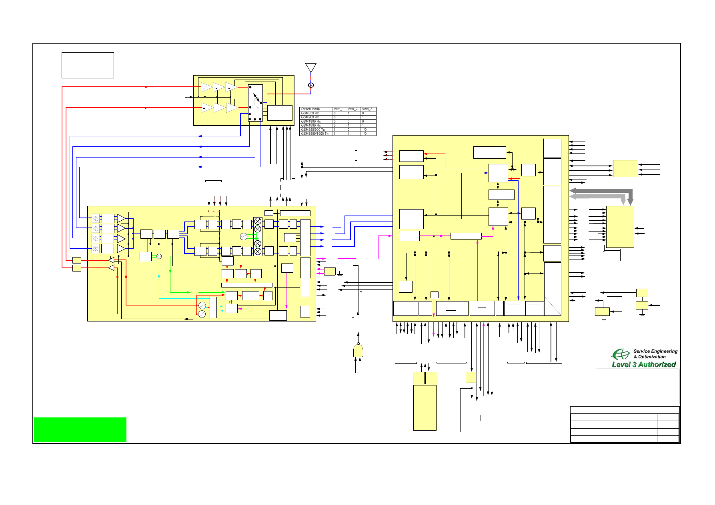Click the Service Engineering globe logo

621,354
